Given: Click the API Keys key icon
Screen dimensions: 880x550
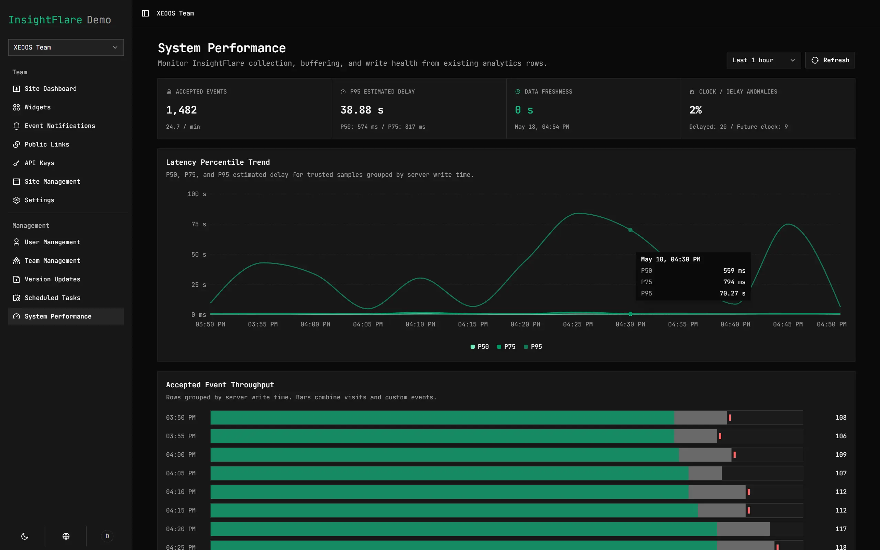Looking at the screenshot, I should click(16, 163).
